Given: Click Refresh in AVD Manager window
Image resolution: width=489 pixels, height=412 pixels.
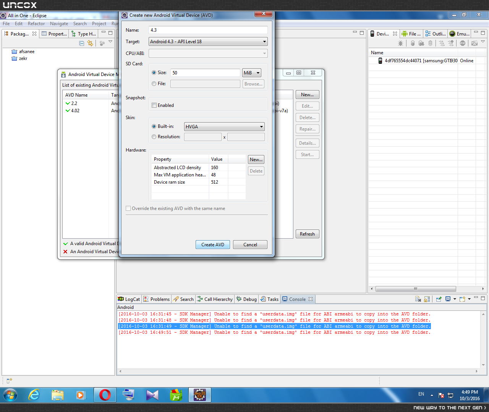Looking at the screenshot, I should pos(307,234).
